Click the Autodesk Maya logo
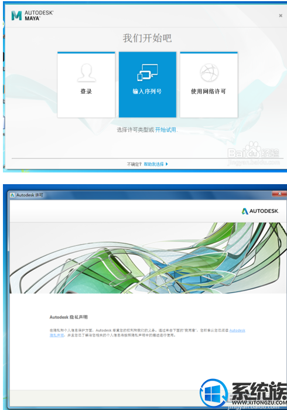 click(32, 16)
